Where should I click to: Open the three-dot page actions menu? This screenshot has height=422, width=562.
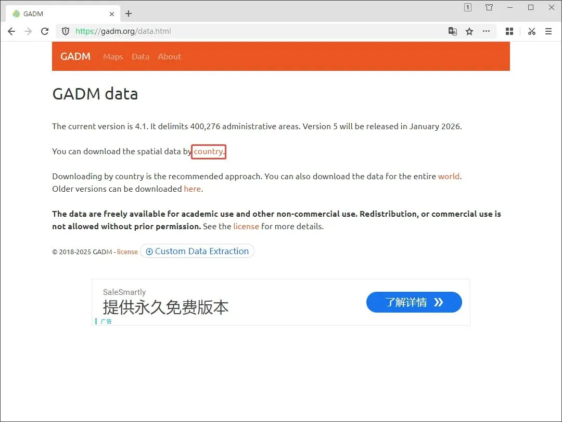(486, 31)
